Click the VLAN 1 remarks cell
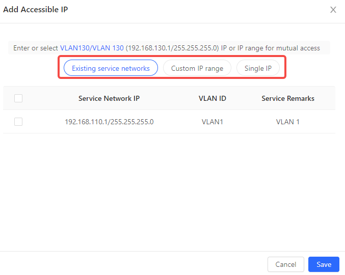Viewport: 345px width, 275px height. (288, 122)
